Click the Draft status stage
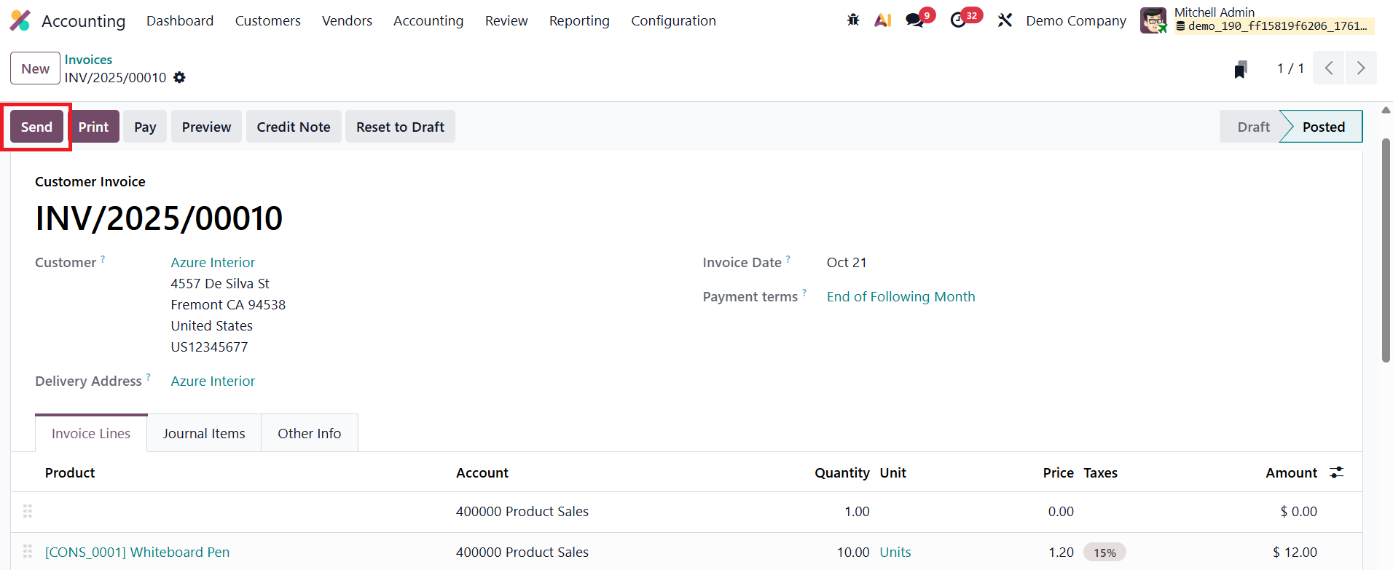 click(1252, 127)
